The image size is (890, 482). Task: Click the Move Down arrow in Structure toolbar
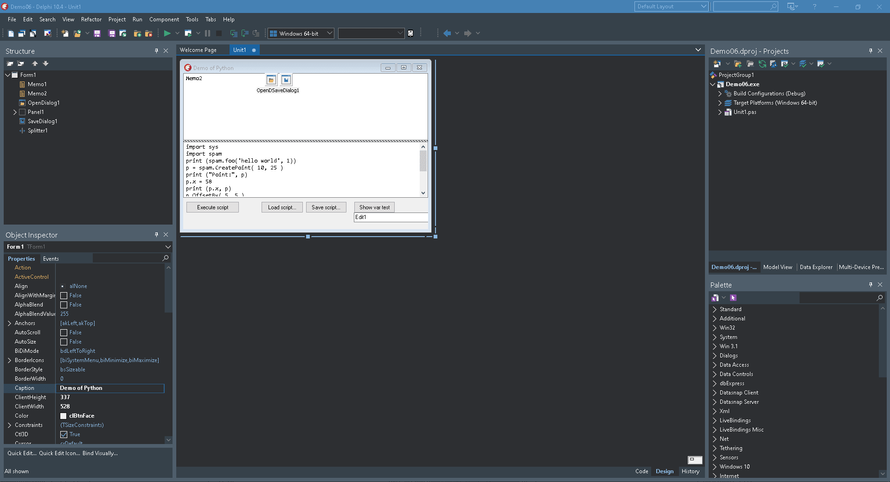pos(45,63)
